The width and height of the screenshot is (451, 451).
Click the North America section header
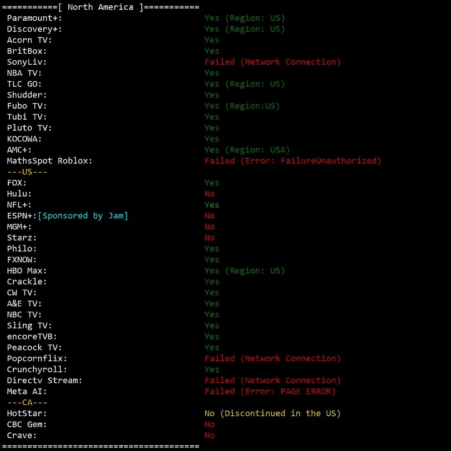(100, 7)
